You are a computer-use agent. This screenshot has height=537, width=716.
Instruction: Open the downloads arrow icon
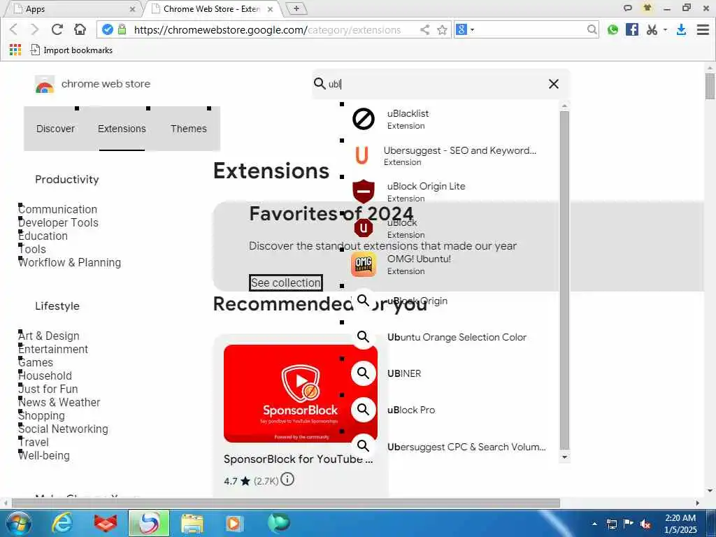tap(681, 29)
